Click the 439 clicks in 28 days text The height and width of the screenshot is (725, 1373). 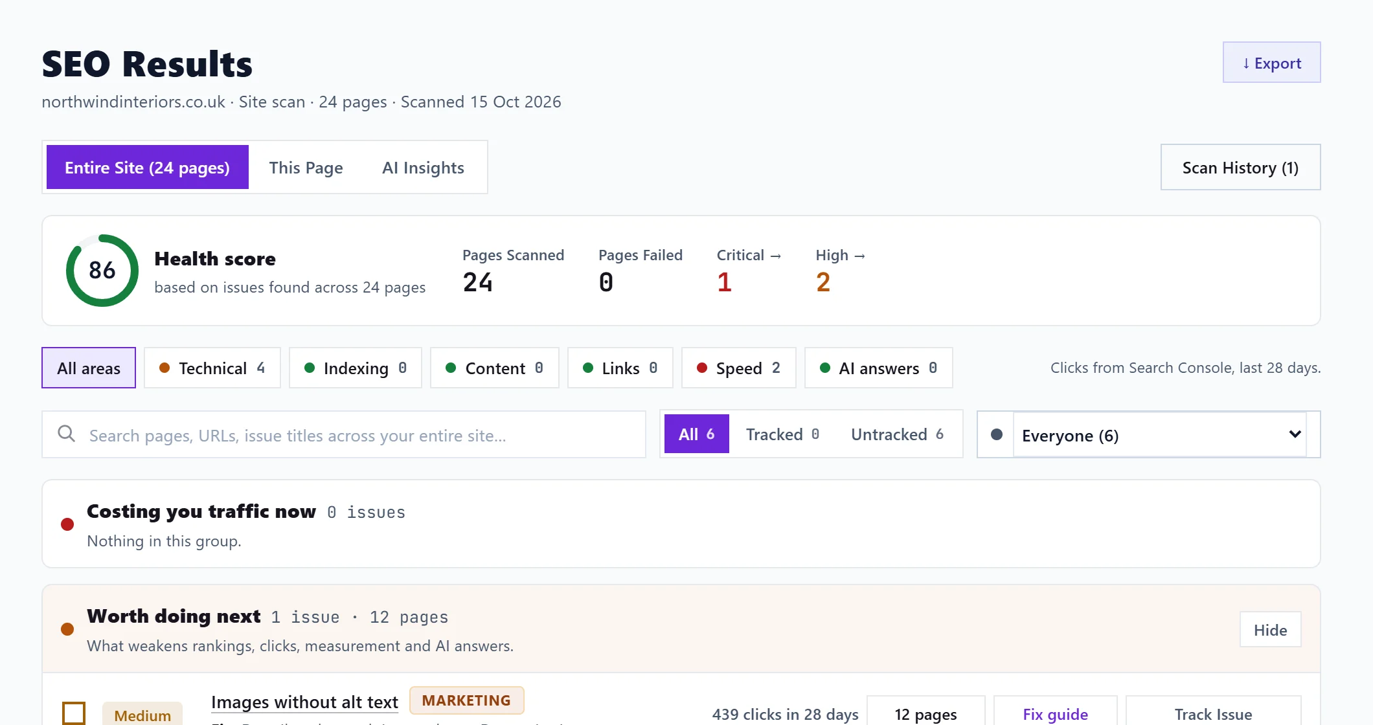tap(786, 714)
